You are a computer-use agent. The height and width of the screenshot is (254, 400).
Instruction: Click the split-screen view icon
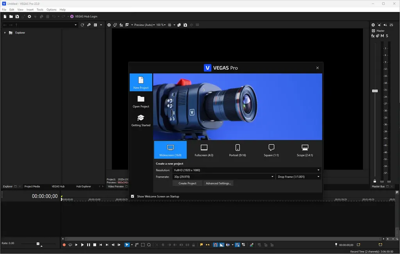(x=127, y=25)
